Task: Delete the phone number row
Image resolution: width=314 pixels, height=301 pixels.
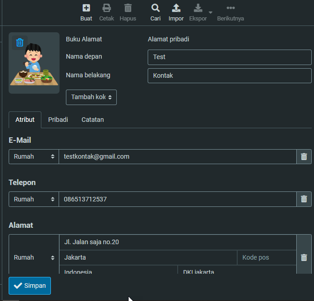Action: coord(304,199)
